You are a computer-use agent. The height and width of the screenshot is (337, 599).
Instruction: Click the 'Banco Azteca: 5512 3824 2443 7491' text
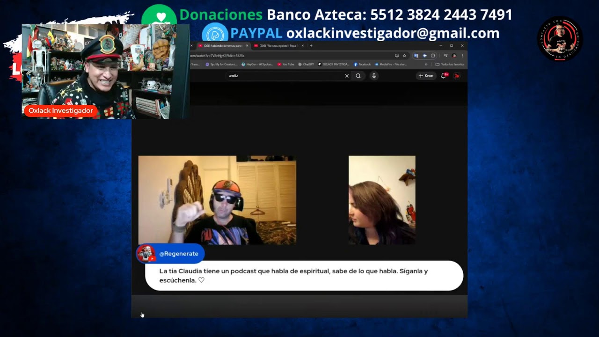point(389,15)
